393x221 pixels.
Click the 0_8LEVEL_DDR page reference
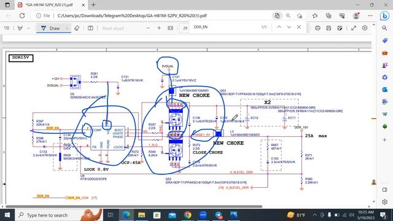point(237,188)
